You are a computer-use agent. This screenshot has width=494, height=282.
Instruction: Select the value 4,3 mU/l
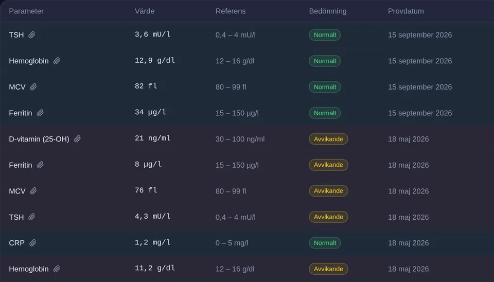152,217
